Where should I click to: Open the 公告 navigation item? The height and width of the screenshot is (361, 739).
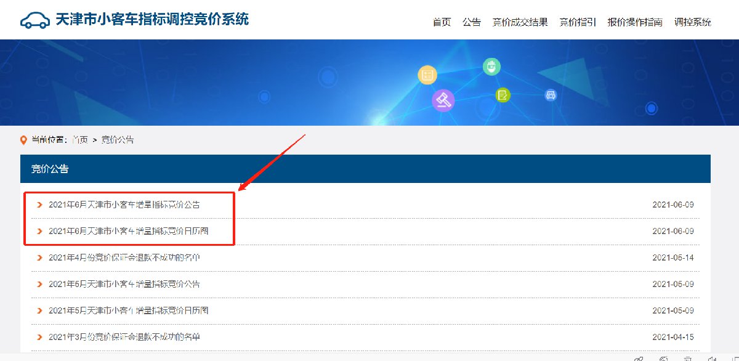click(472, 22)
